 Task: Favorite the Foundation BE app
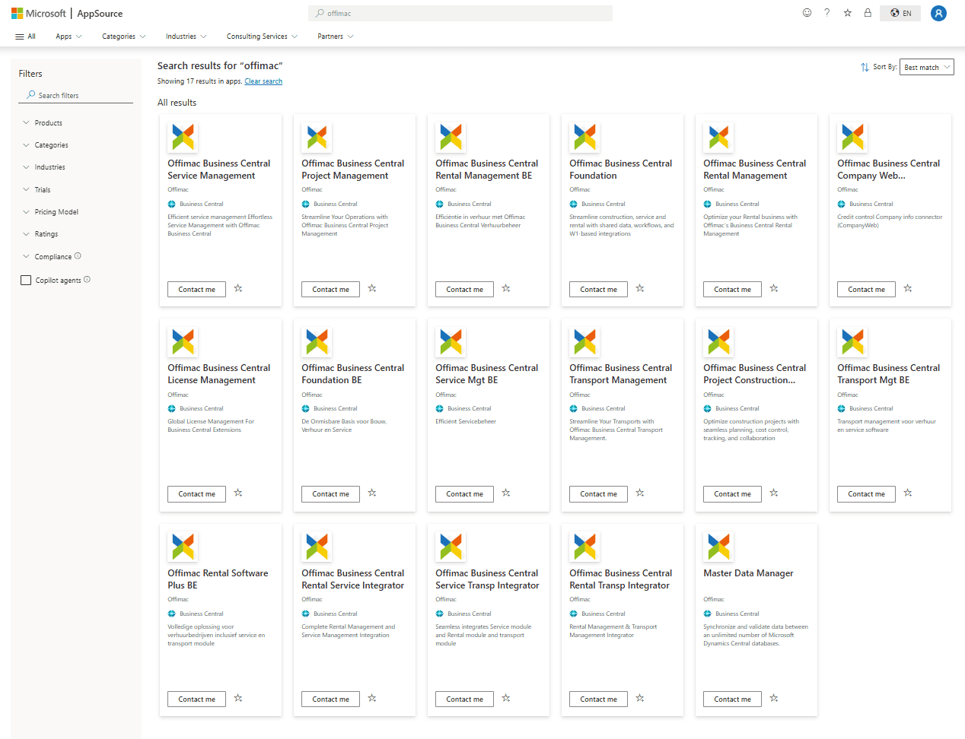tap(372, 493)
